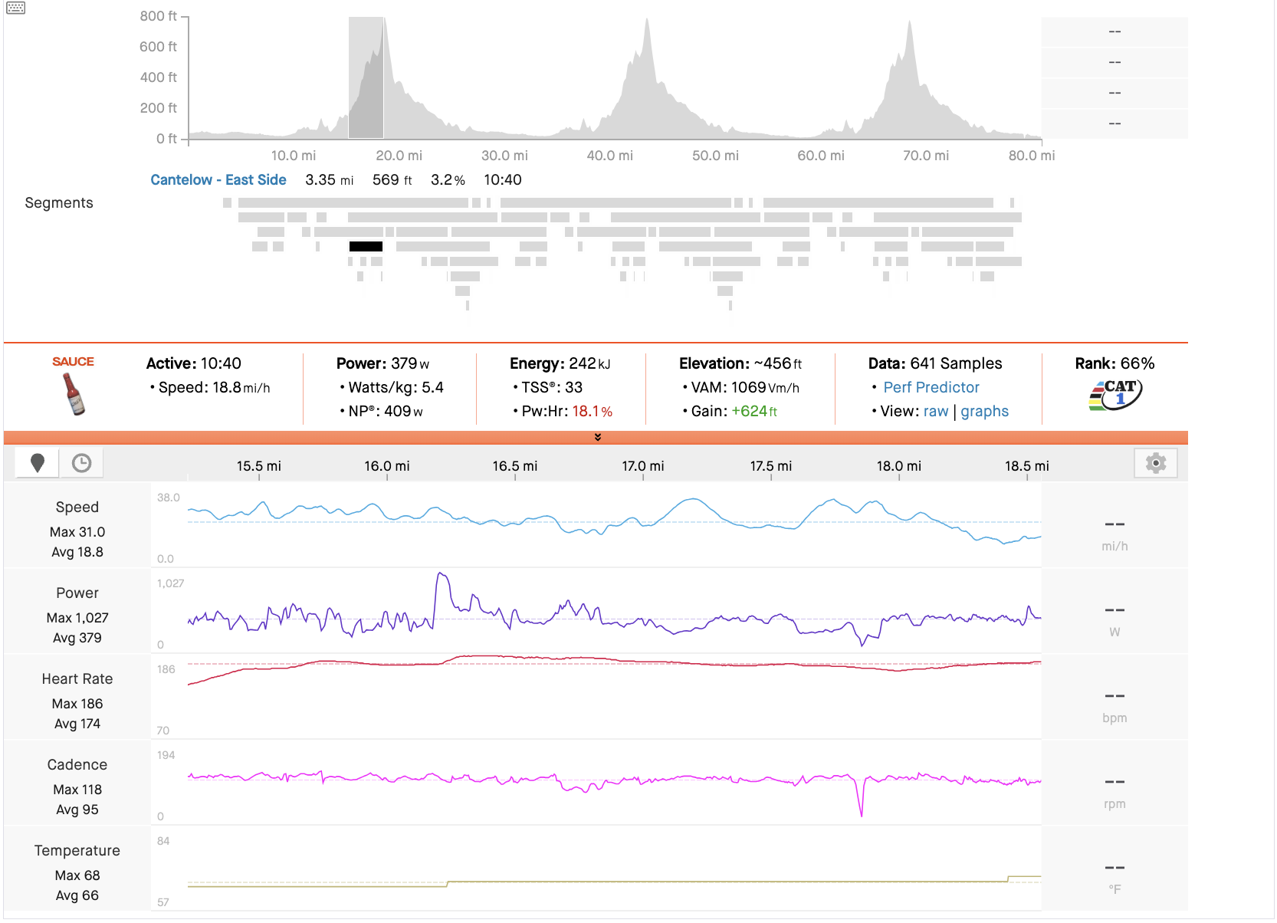This screenshot has height=923, width=1277.
Task: Switch x-axis to time clock icon
Action: pyautogui.click(x=81, y=463)
